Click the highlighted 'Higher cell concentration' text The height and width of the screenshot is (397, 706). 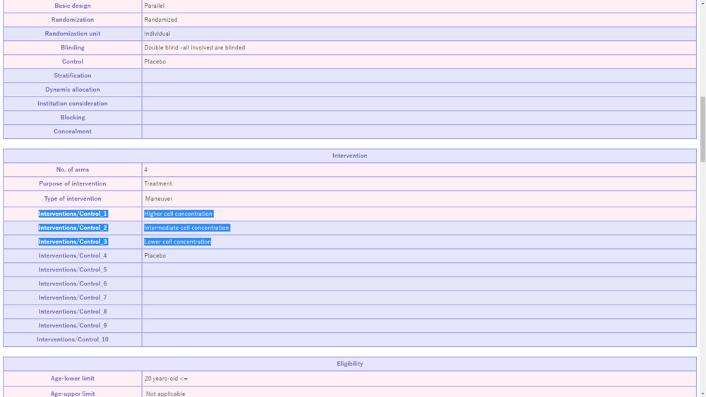pyautogui.click(x=178, y=214)
